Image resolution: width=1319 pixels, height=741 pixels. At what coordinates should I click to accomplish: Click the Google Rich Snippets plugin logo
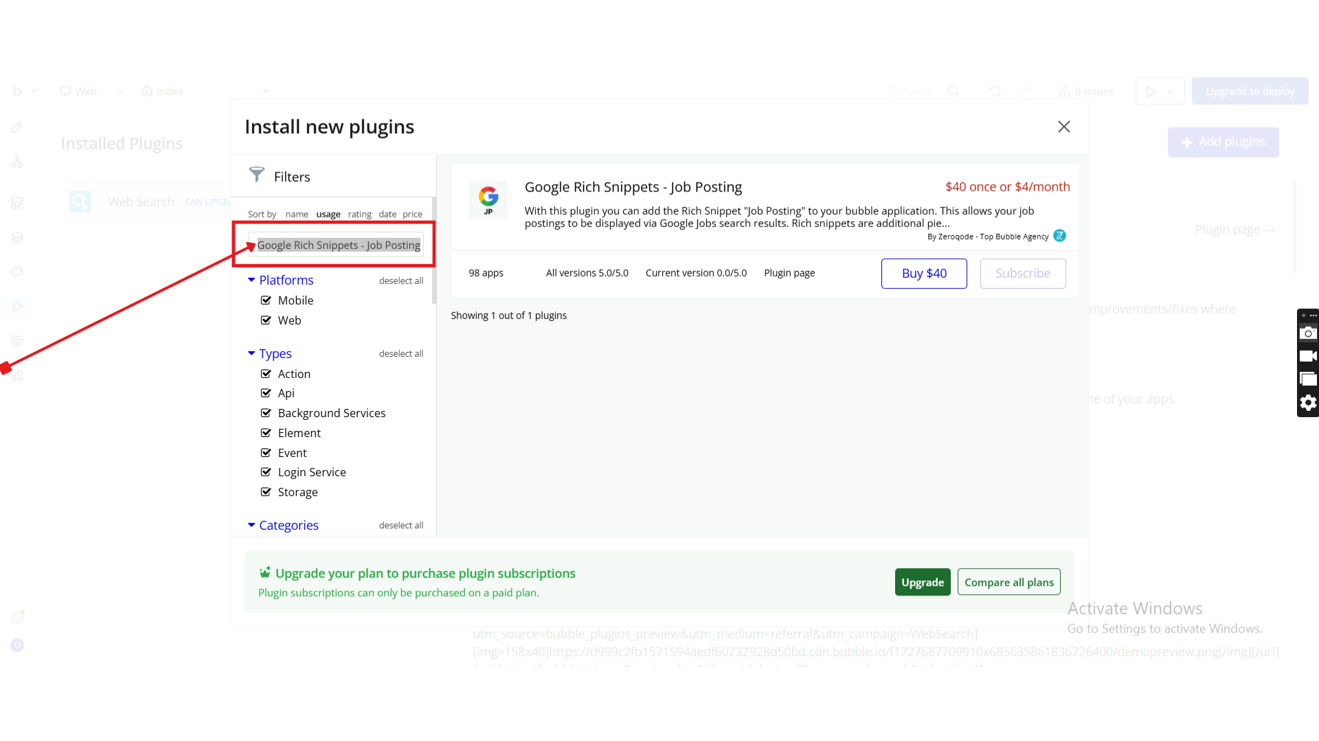tap(488, 200)
